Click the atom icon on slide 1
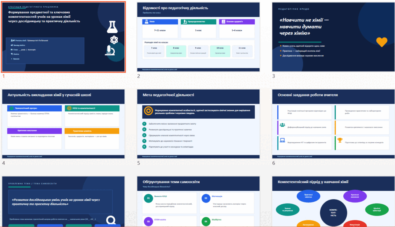The image size is (395, 227). click(114, 40)
